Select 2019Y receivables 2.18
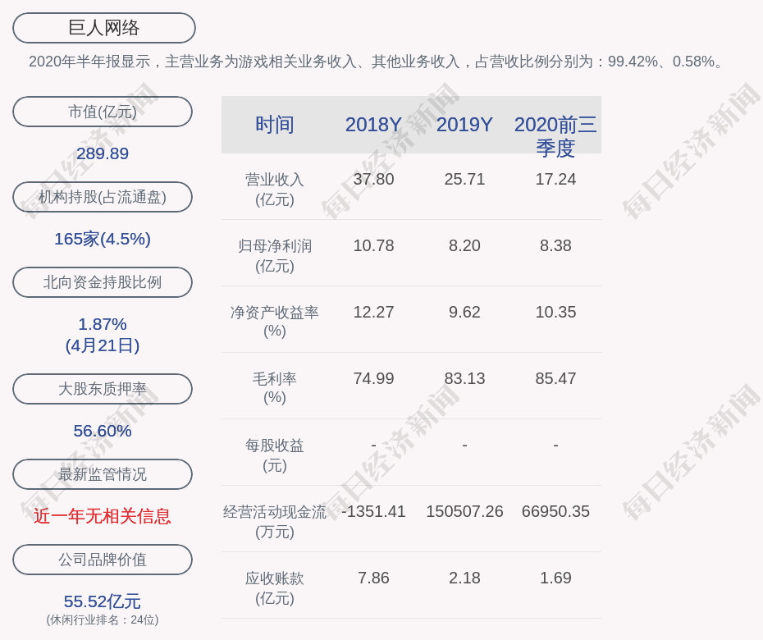This screenshot has width=763, height=640. pos(464,578)
